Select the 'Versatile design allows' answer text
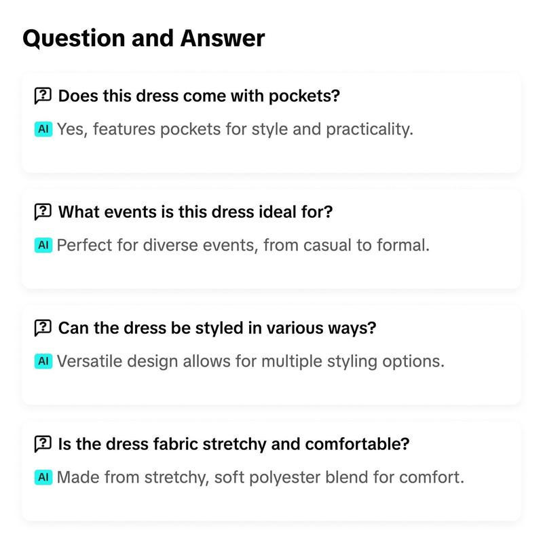This screenshot has height=543, width=543. coord(250,361)
